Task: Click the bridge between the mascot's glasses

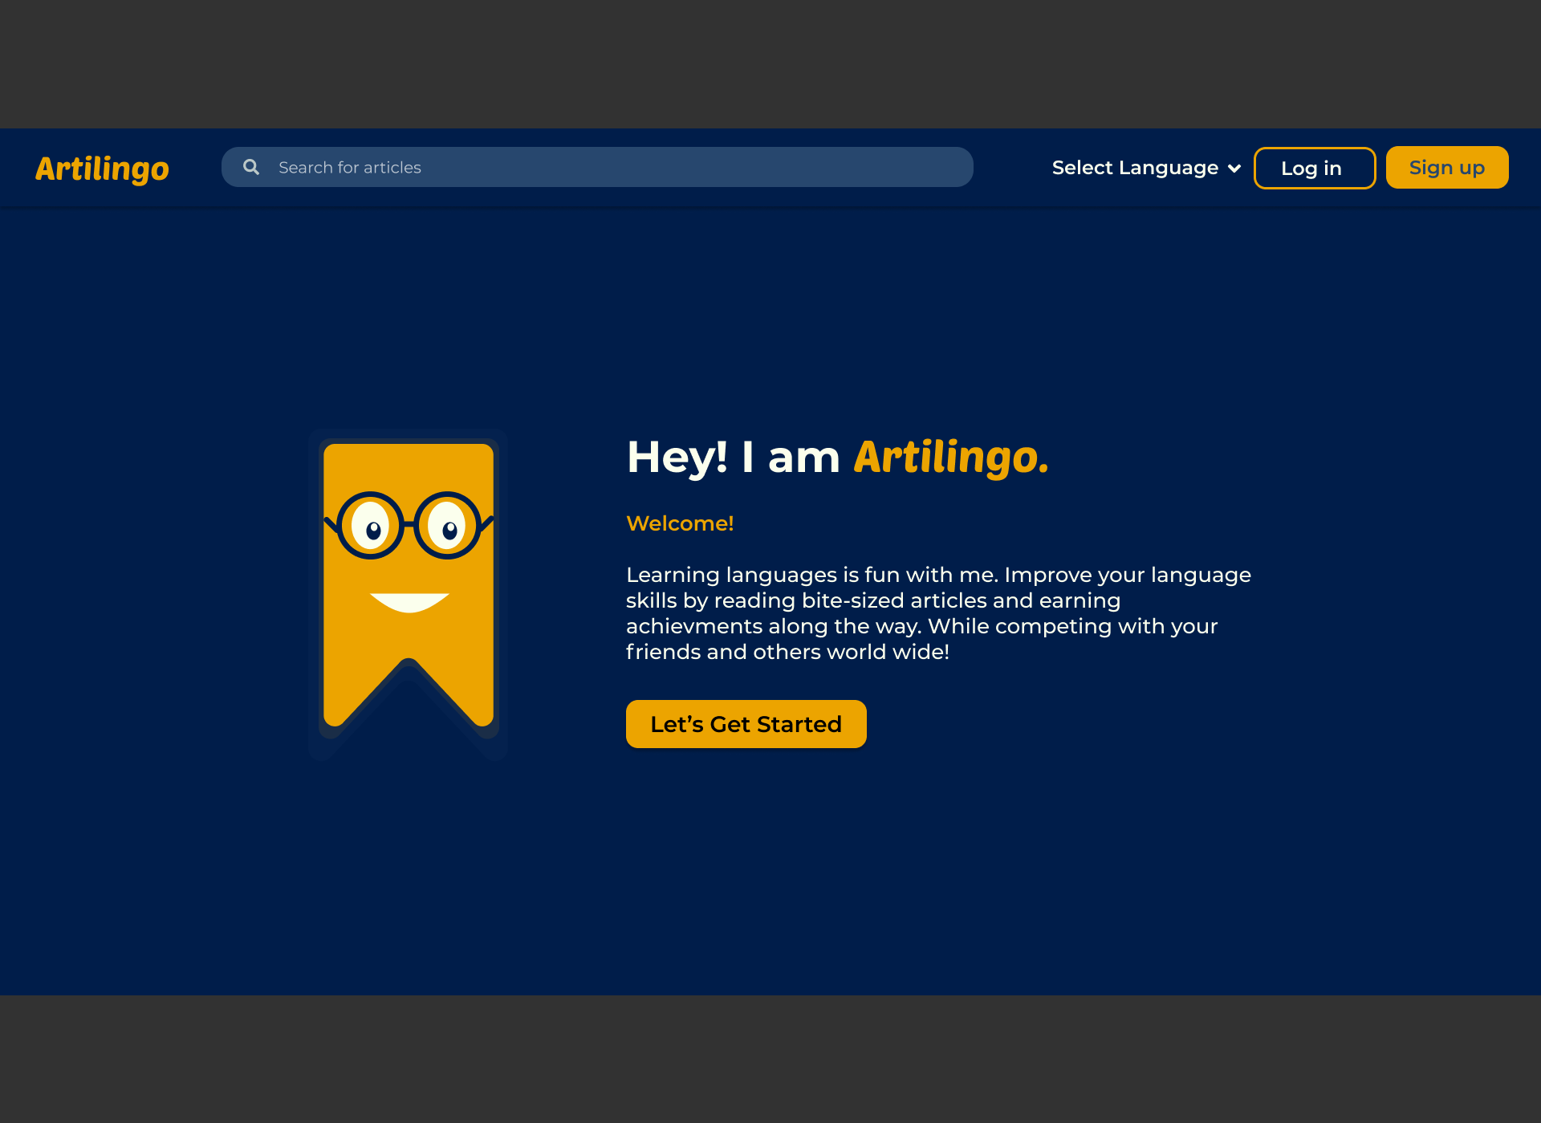Action: [409, 524]
